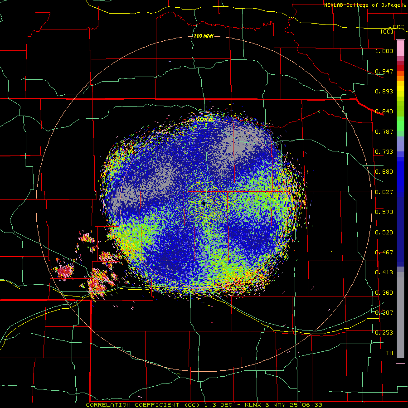408x408 pixels.
Task: Pick the red band of the color scale
Action: [400, 68]
